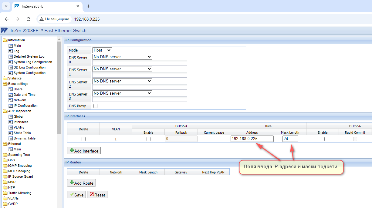The height and width of the screenshot is (208, 372).
Task: Click the IPv4 Address field 192.168.0.225
Action: [x=252, y=139]
